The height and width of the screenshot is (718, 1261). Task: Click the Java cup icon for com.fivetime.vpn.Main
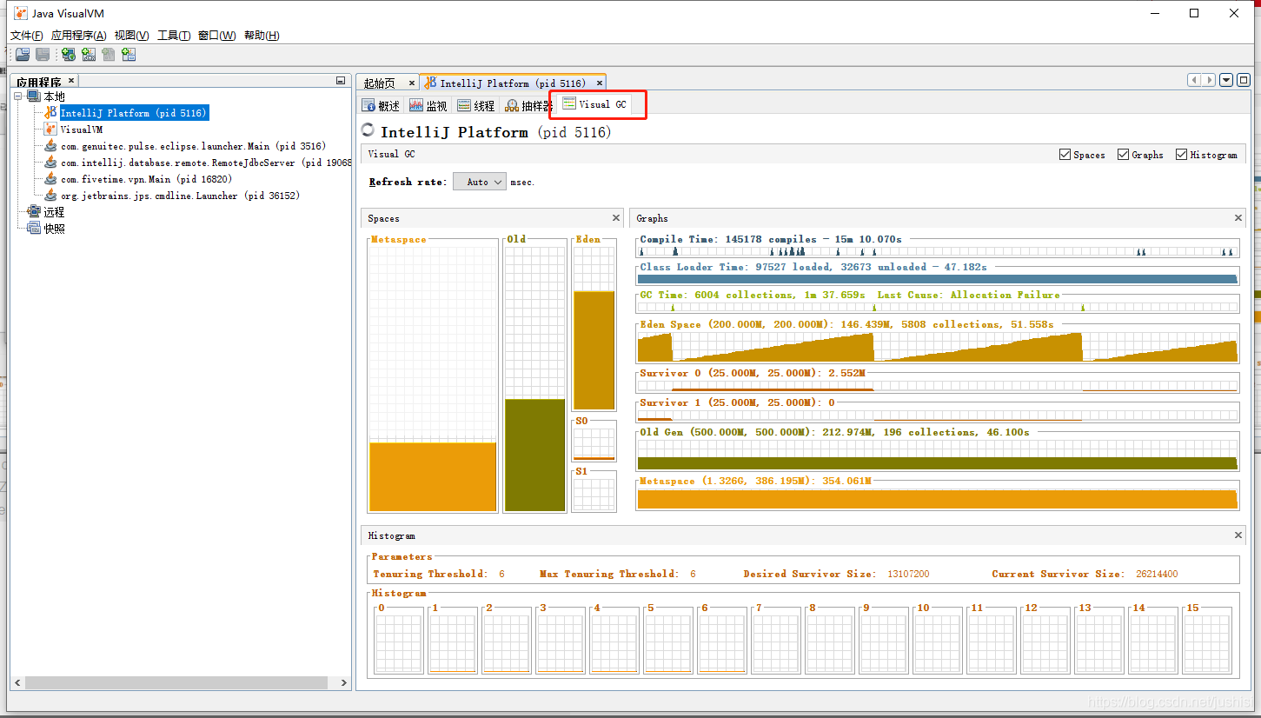pyautogui.click(x=50, y=179)
